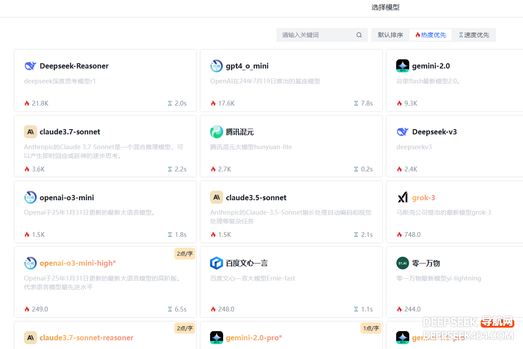Image resolution: width=523 pixels, height=349 pixels.
Task: Open the Deepseek-v3 model title
Action: 435,132
